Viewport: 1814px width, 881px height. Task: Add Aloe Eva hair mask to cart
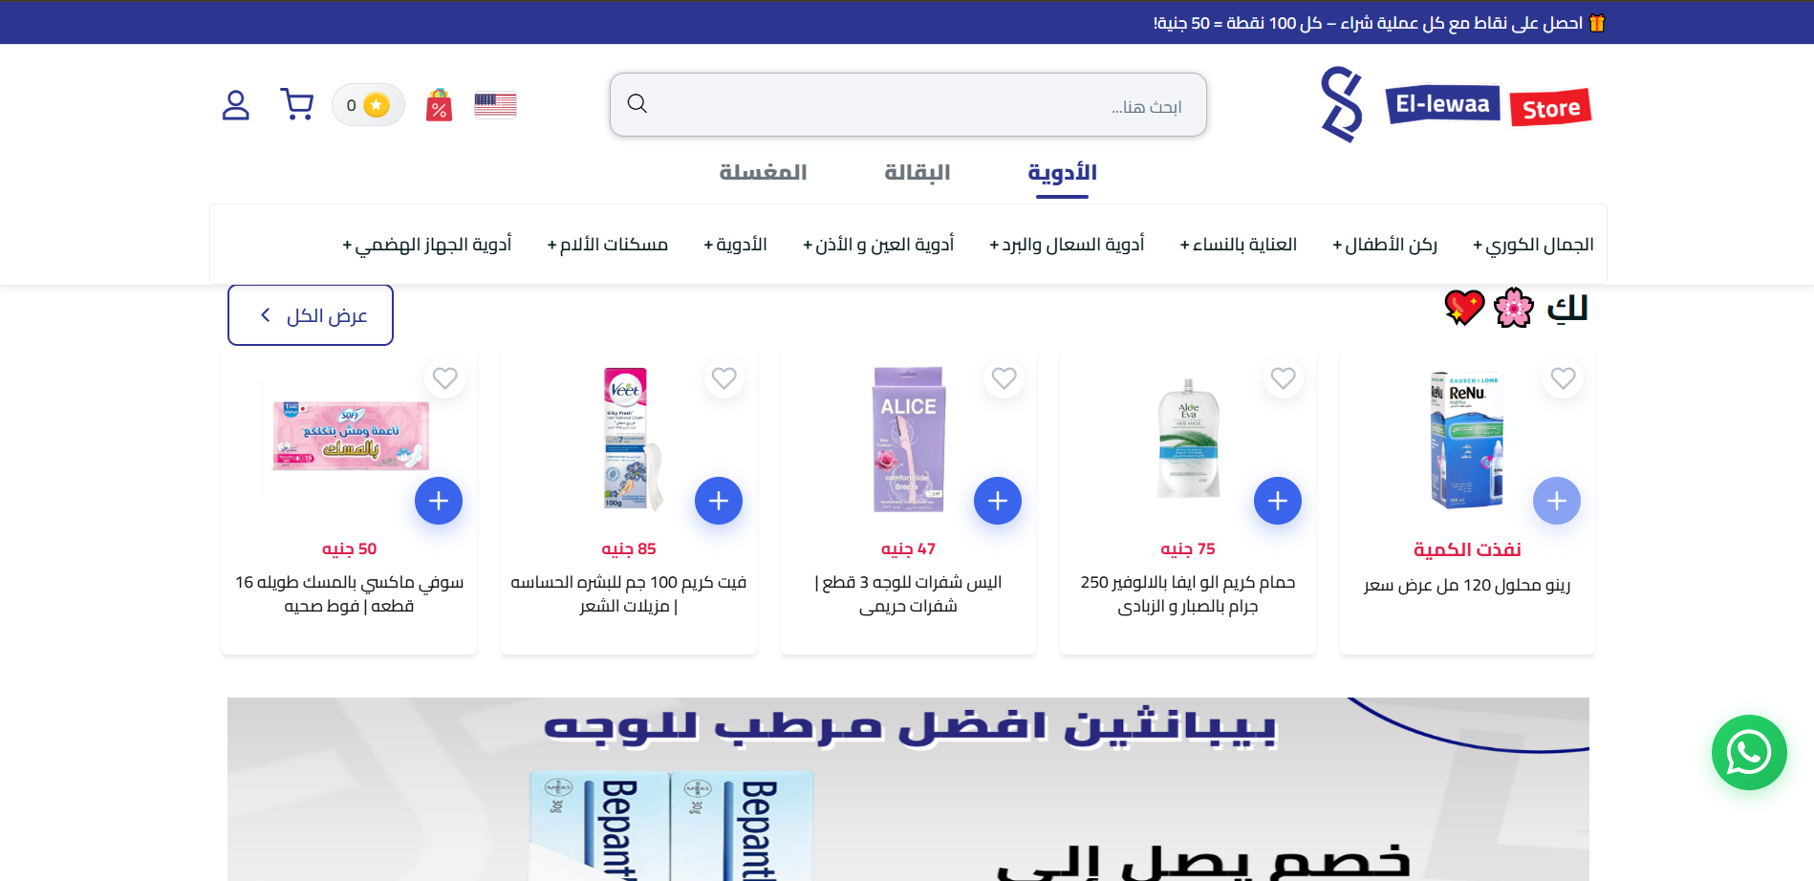pos(1278,501)
